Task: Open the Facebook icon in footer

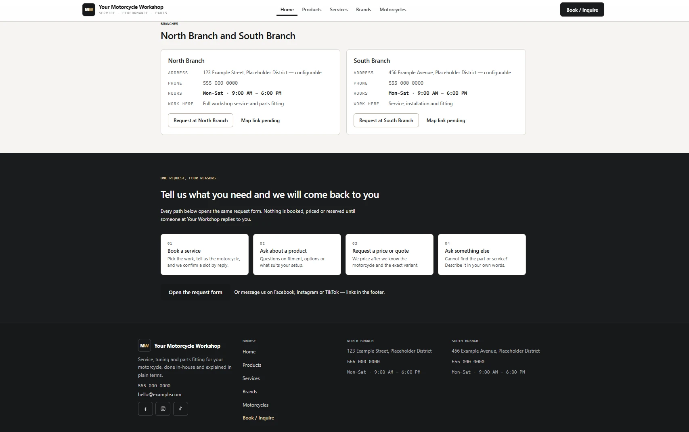Action: point(145,409)
